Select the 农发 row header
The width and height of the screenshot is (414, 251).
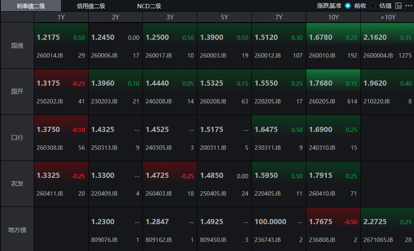point(17,183)
